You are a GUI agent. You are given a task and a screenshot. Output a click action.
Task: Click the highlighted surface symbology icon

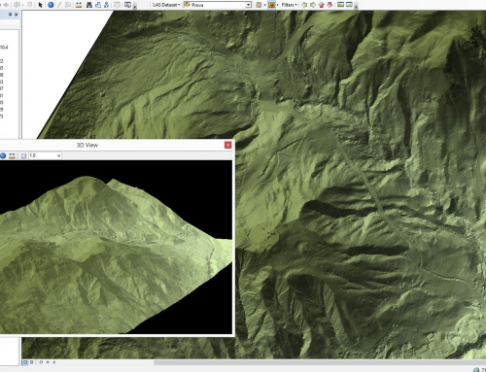pyautogui.click(x=271, y=5)
